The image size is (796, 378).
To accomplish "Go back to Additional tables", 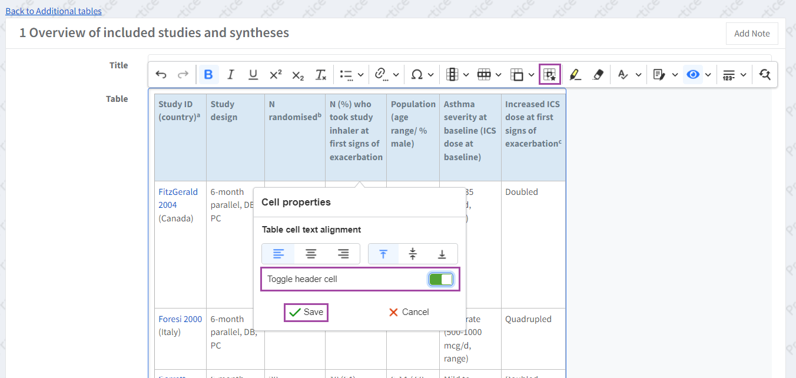I will (54, 11).
